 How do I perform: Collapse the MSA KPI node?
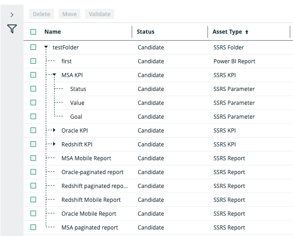pyautogui.click(x=55, y=75)
